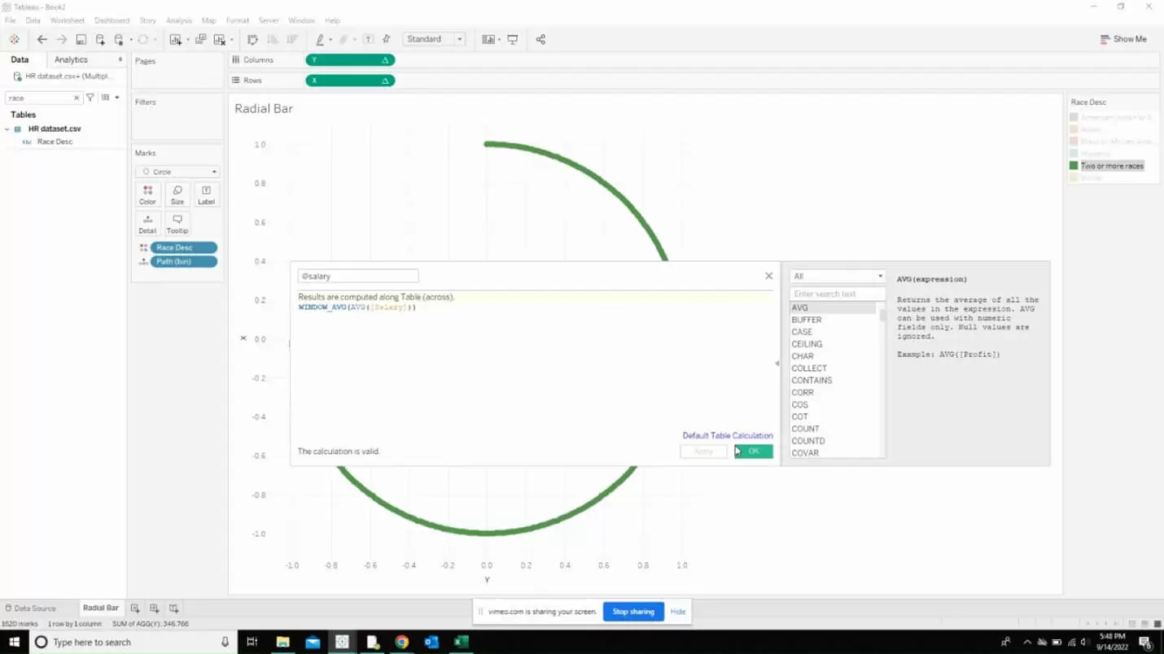Viewport: 1164px width, 654px height.
Task: Click the Race Desc pill on Marks card
Action: [183, 247]
